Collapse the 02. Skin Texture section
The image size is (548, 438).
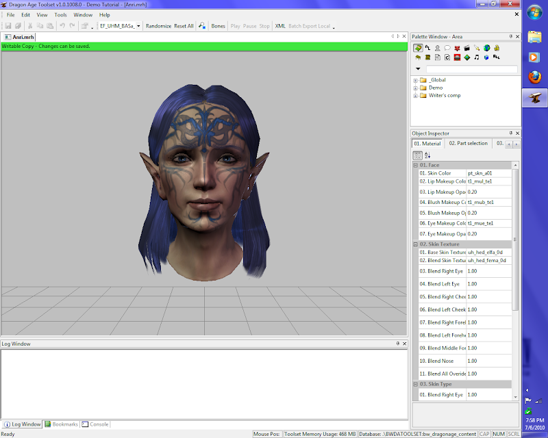(x=415, y=244)
